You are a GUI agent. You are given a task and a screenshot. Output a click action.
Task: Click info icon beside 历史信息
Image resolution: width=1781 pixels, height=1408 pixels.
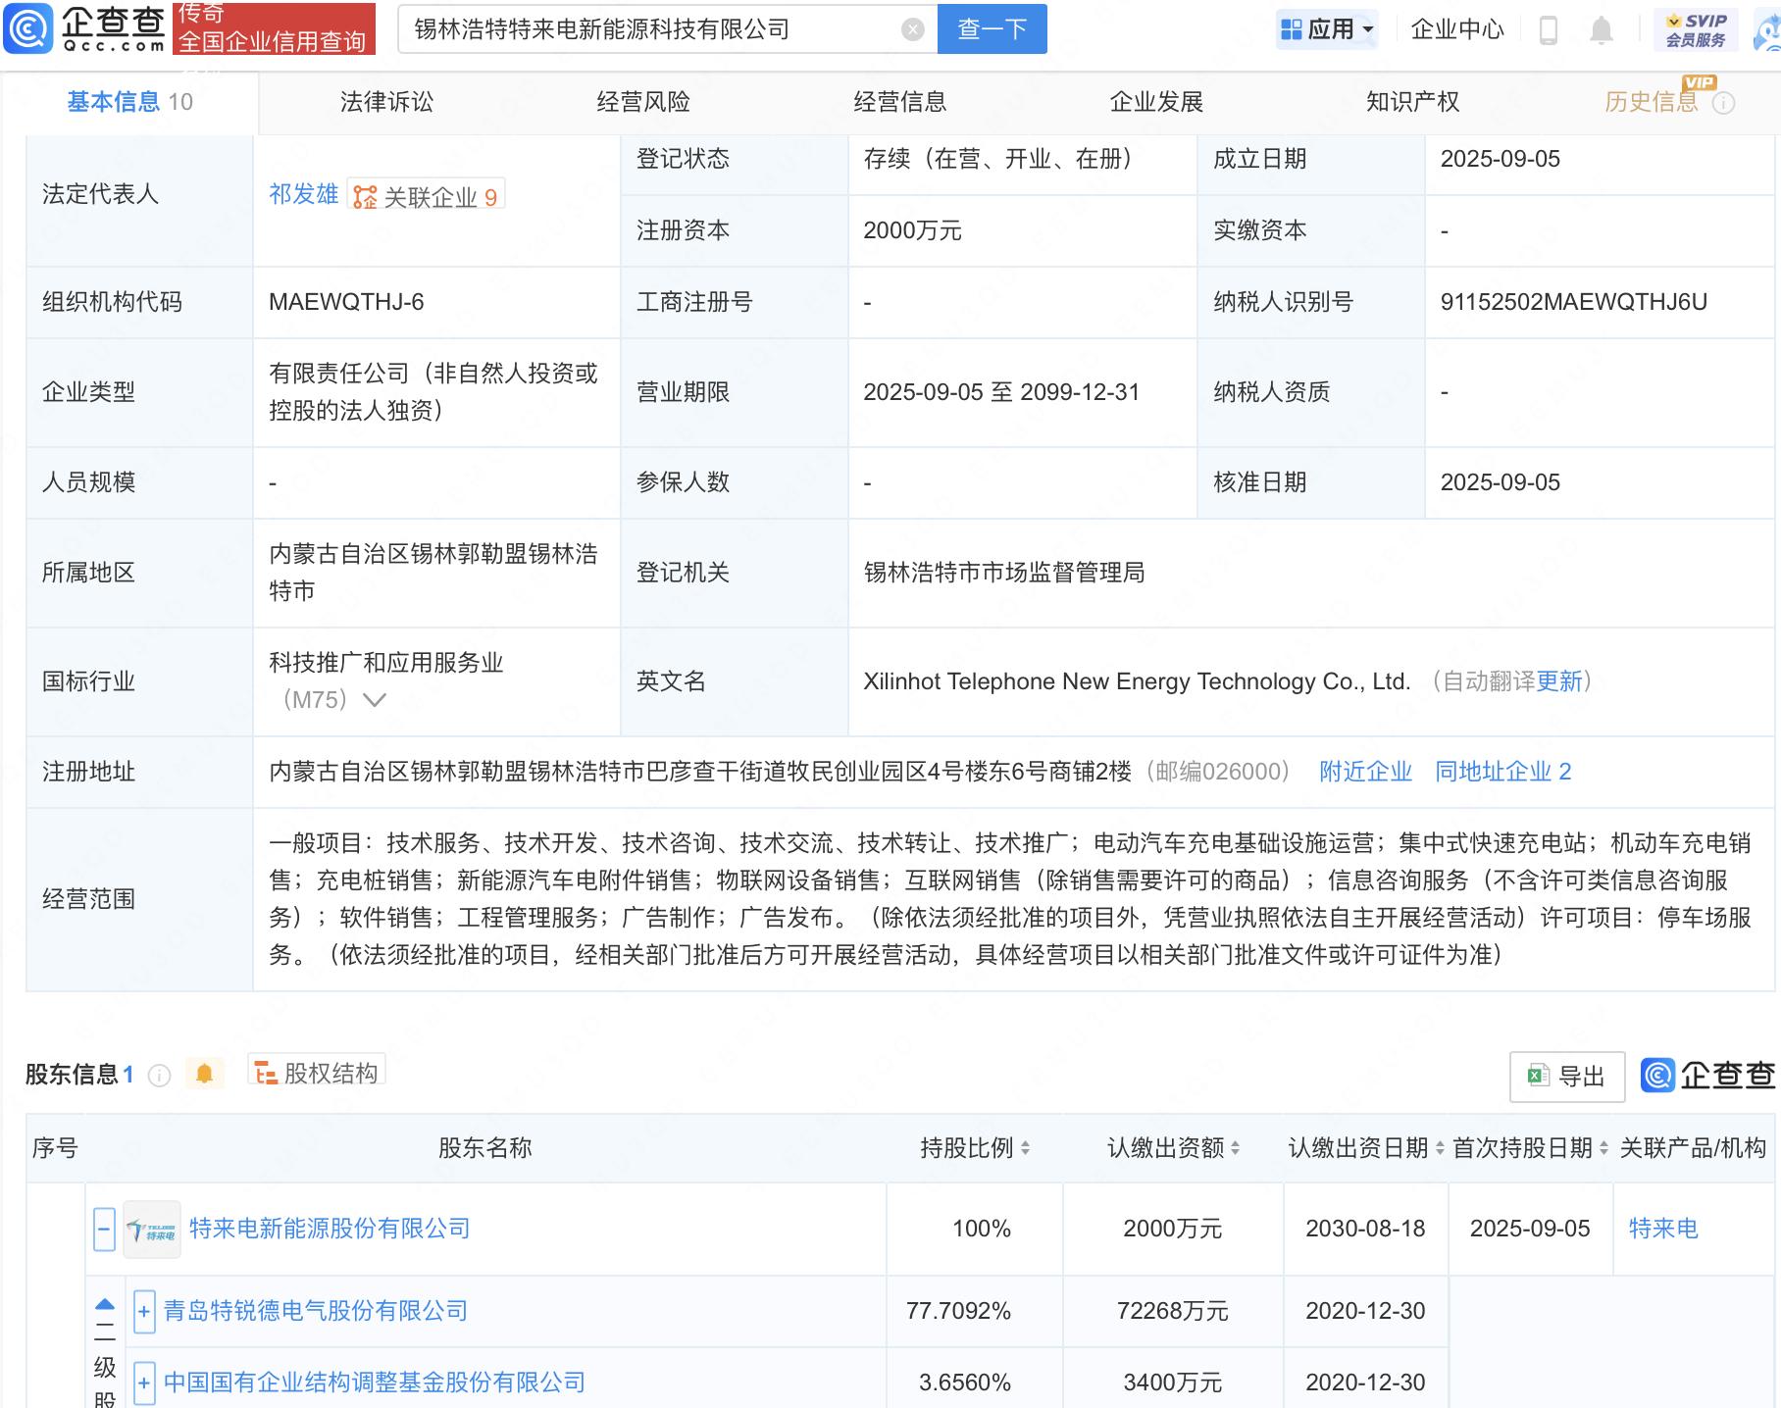click(x=1723, y=103)
